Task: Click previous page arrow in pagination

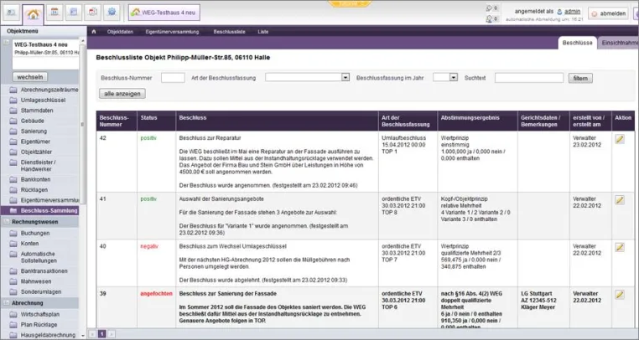Action: pyautogui.click(x=92, y=334)
